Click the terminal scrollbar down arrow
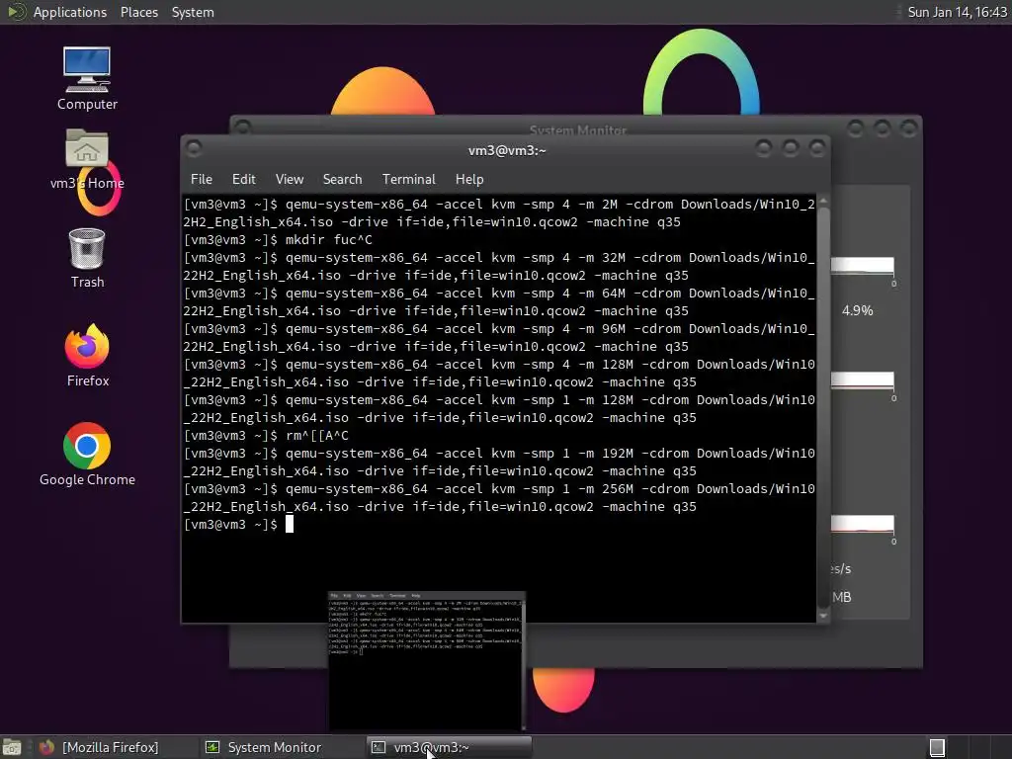Image resolution: width=1012 pixels, height=759 pixels. 823,617
